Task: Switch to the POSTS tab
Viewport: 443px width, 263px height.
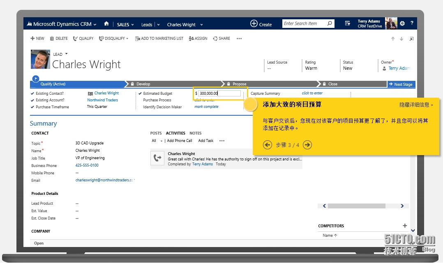Action: (156, 133)
